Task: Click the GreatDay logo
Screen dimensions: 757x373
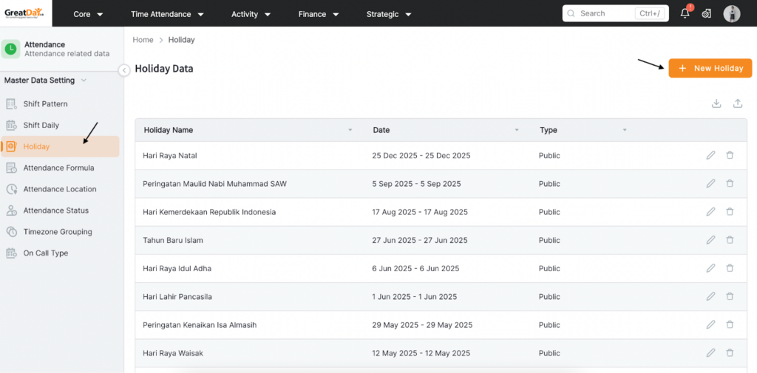Action: (24, 13)
